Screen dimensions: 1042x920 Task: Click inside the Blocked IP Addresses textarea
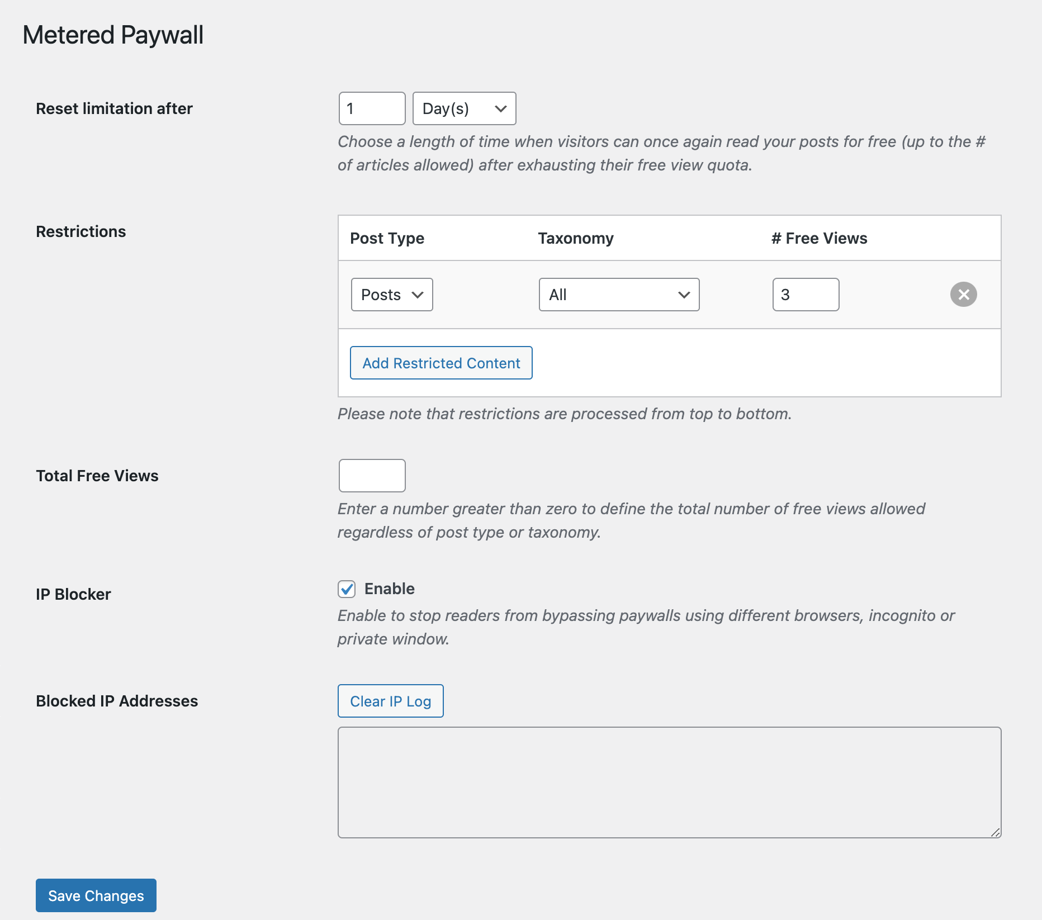pyautogui.click(x=669, y=782)
